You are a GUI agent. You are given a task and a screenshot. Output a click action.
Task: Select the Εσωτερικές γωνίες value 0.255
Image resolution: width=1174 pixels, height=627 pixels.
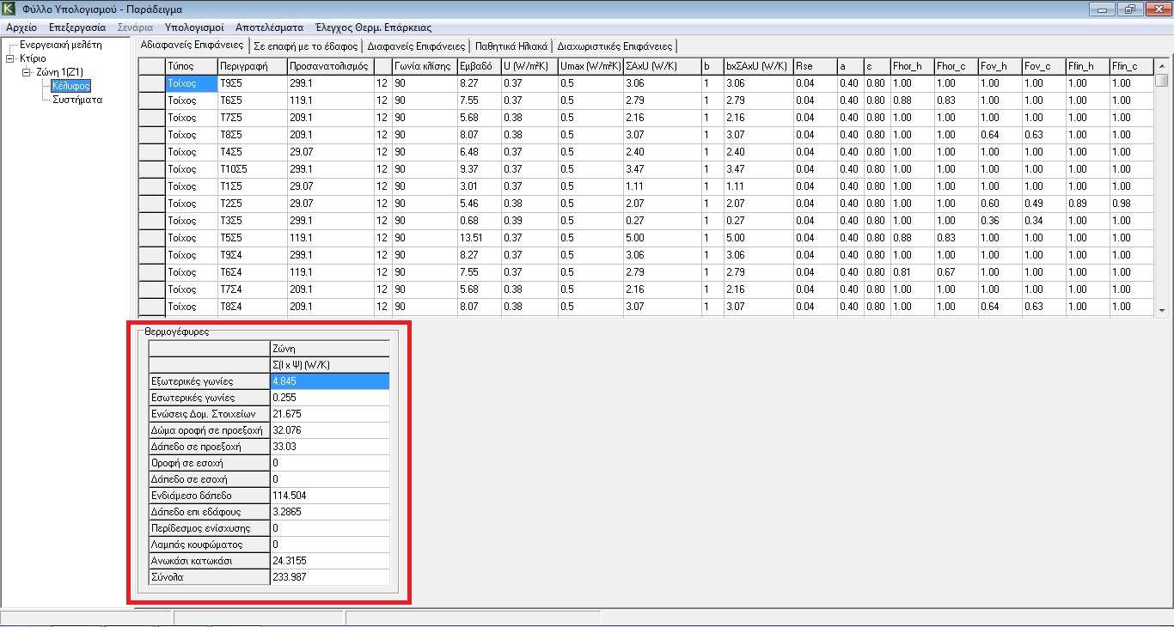(330, 398)
